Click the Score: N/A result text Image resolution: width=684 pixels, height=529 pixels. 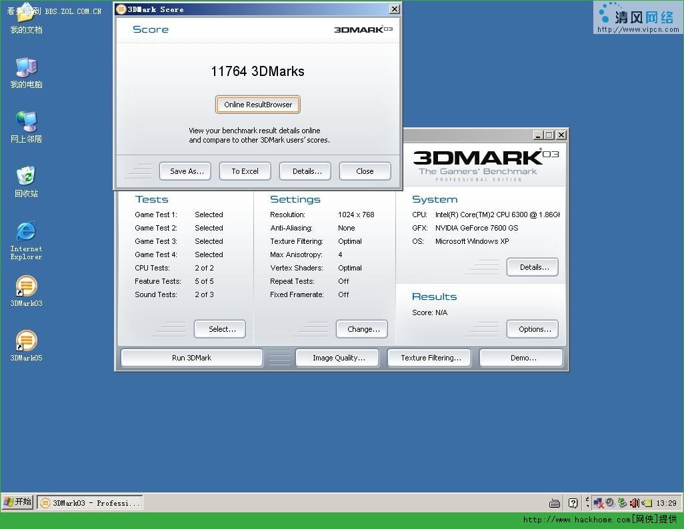pyautogui.click(x=430, y=312)
